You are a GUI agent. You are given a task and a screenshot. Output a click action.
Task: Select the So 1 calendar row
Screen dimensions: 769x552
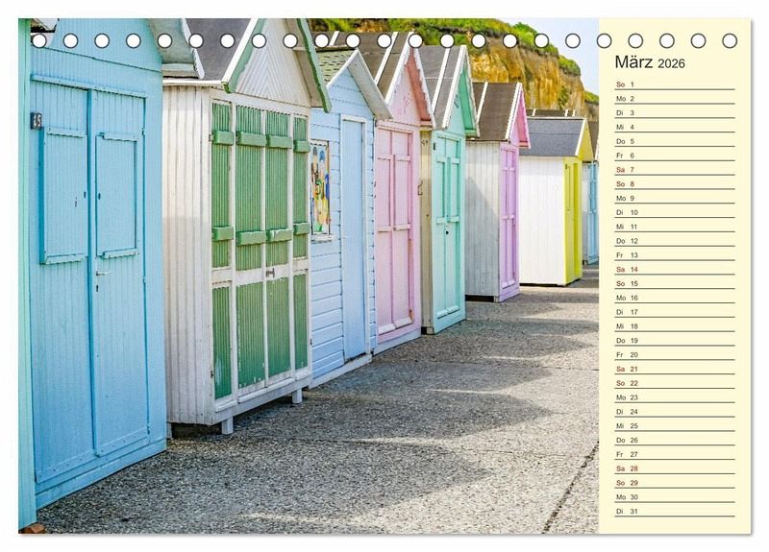[675, 84]
